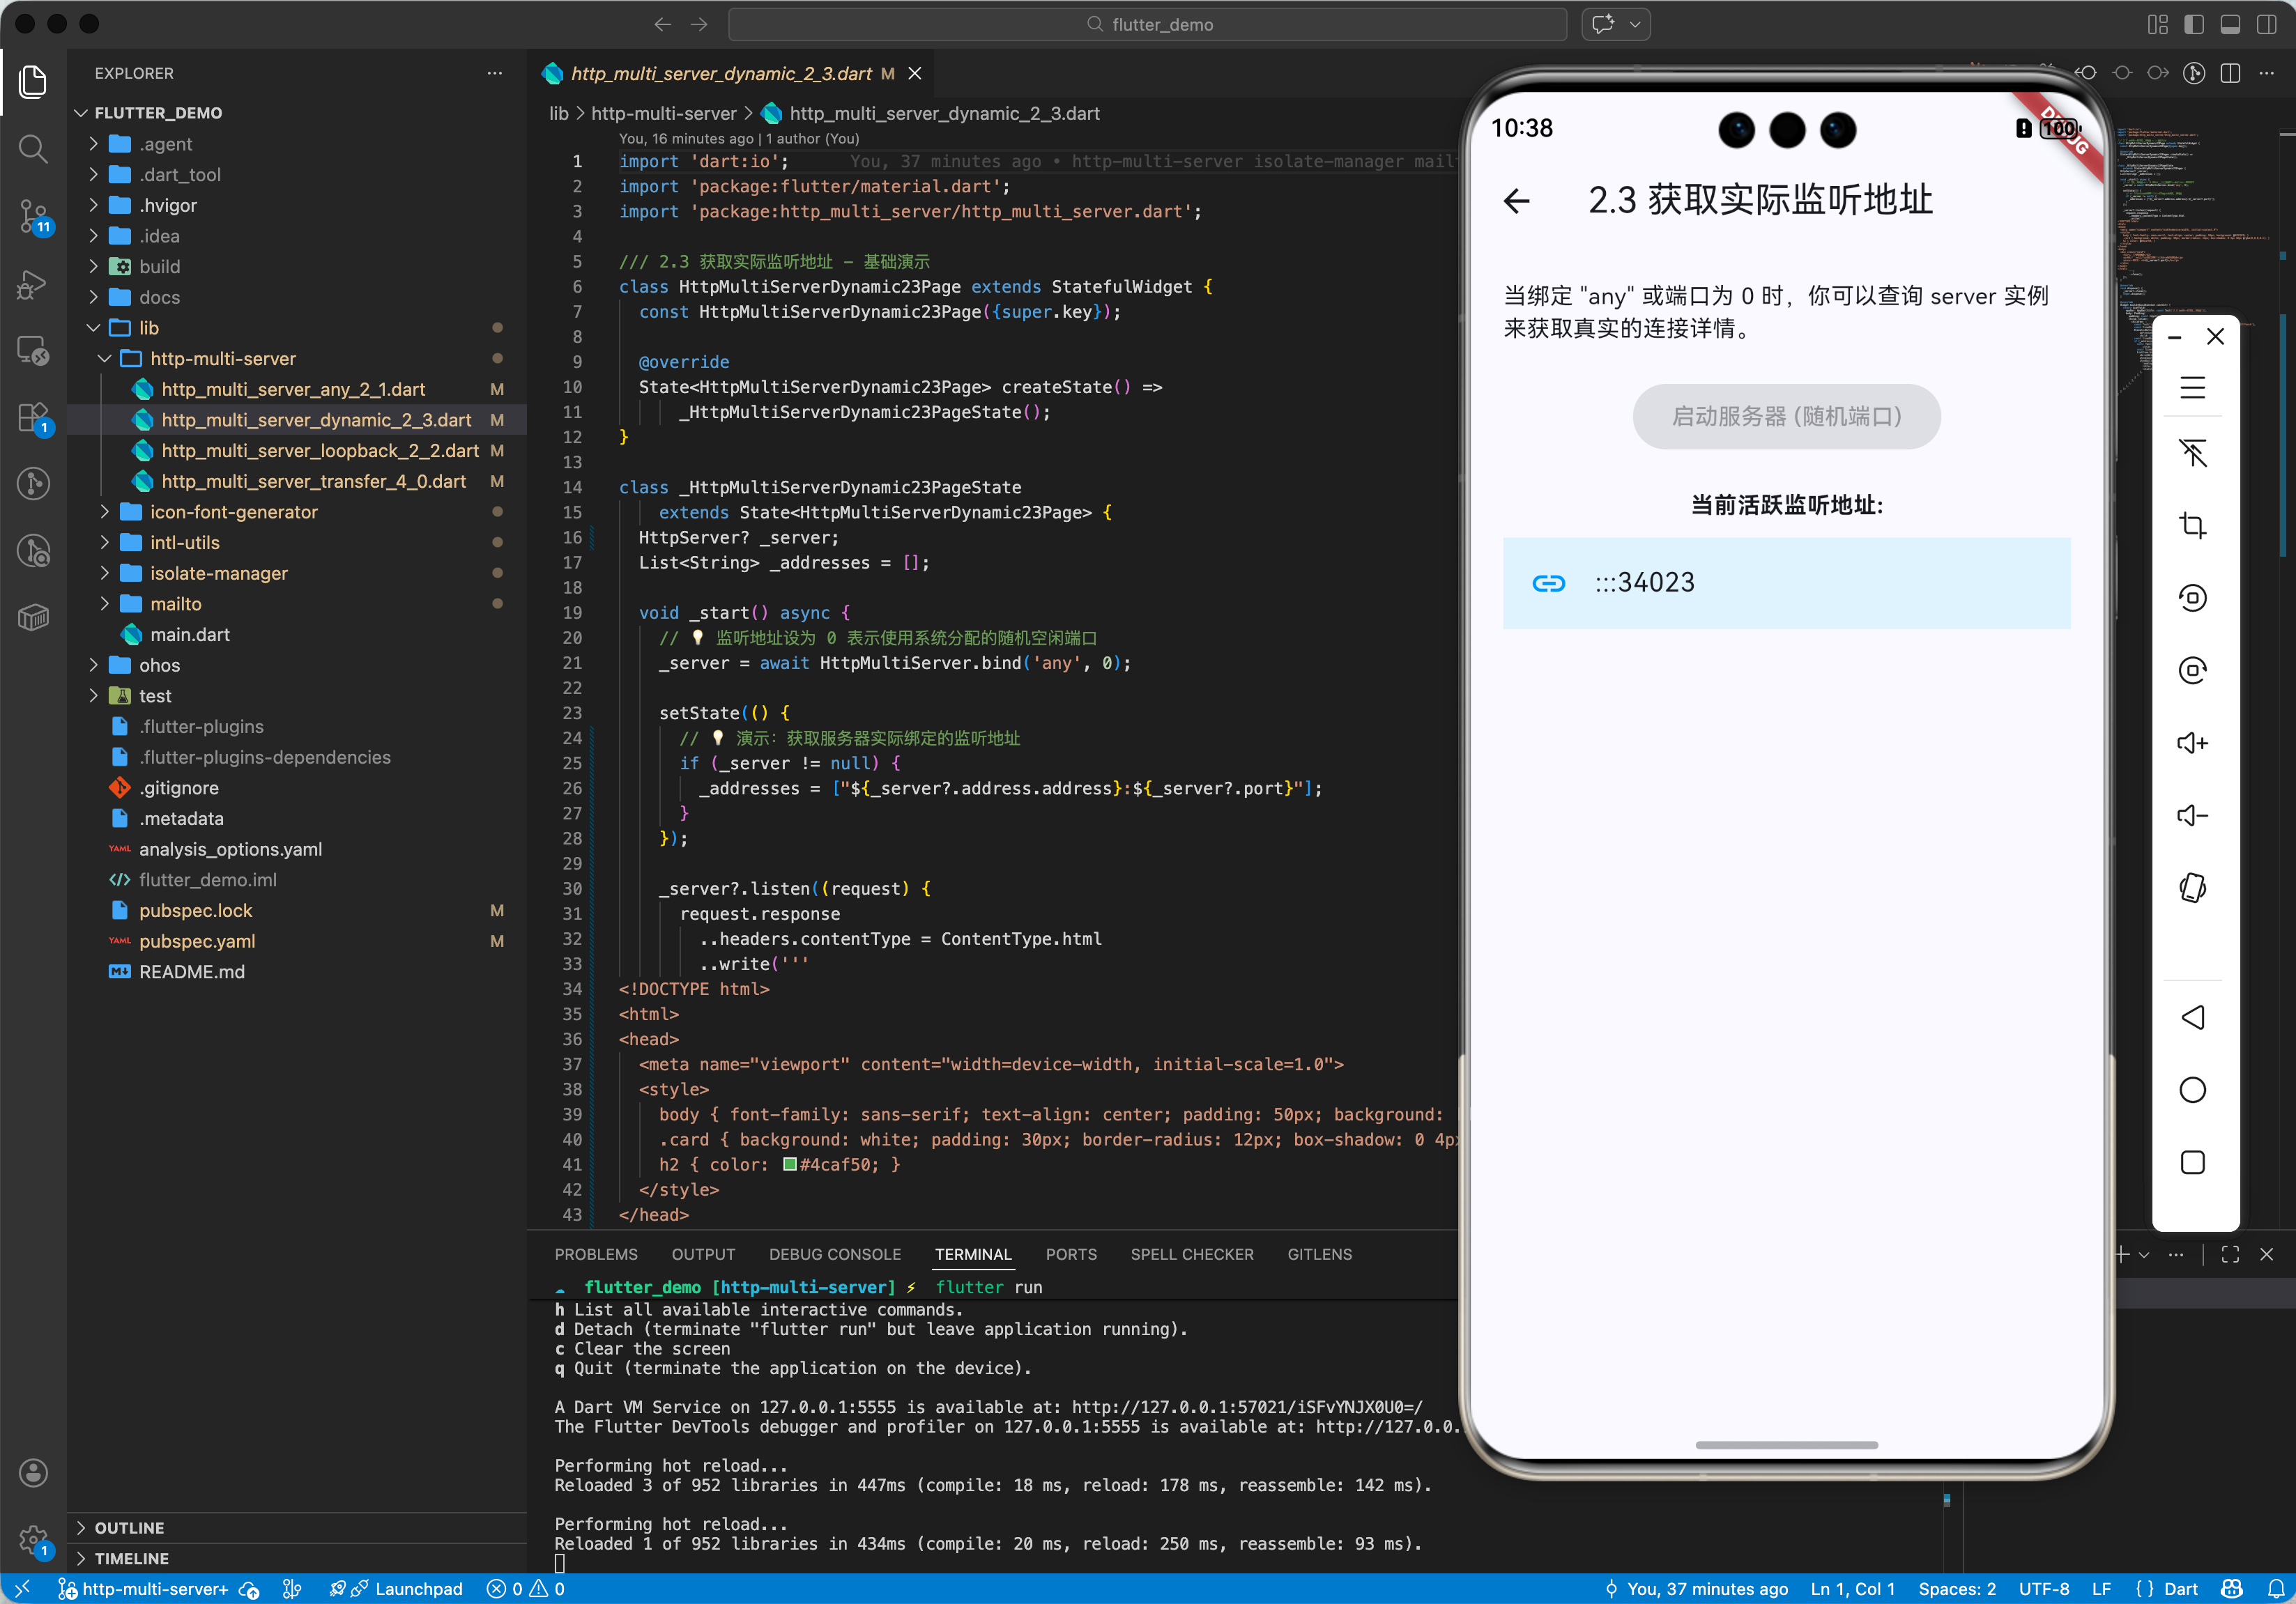Expand the OUTLINE section
Viewport: 2296px width, 1604px height.
(x=129, y=1527)
